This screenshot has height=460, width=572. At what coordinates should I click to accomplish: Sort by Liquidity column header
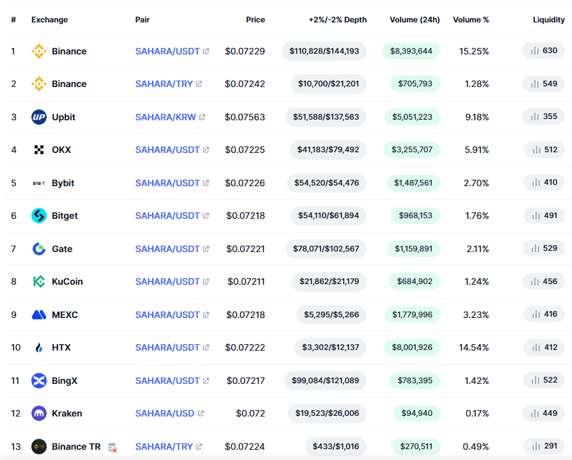[549, 20]
